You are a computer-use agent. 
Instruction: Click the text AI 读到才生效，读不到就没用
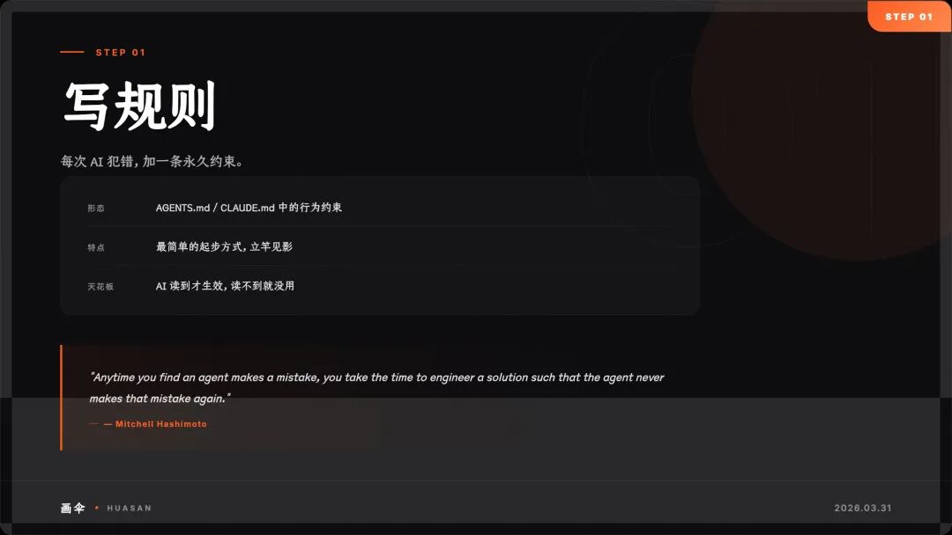(225, 285)
